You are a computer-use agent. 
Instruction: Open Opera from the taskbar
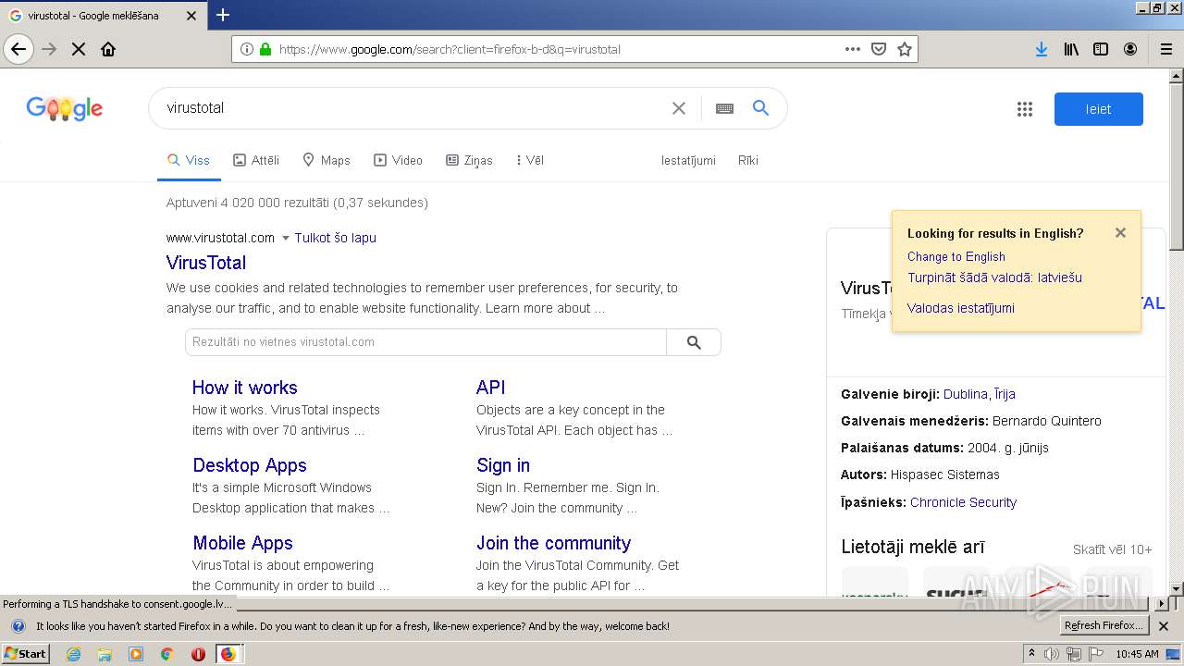click(198, 654)
